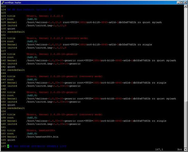Click 'Ubuntu, kernel 2.6.20-15-generic' on line 150

(x=52, y=92)
